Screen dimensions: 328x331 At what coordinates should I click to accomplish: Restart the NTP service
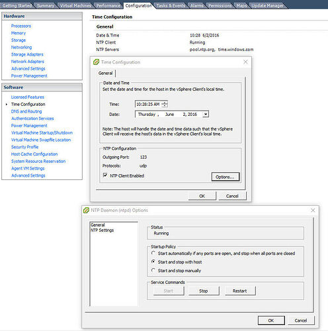(240, 291)
